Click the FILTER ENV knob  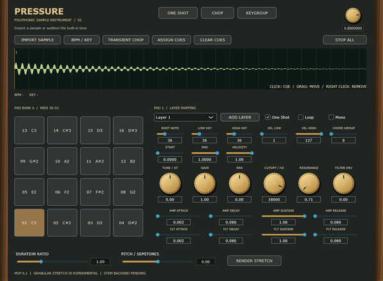[x=343, y=184]
